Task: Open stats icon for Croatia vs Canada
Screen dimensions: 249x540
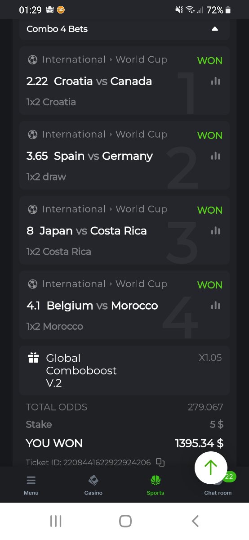Action: click(216, 81)
